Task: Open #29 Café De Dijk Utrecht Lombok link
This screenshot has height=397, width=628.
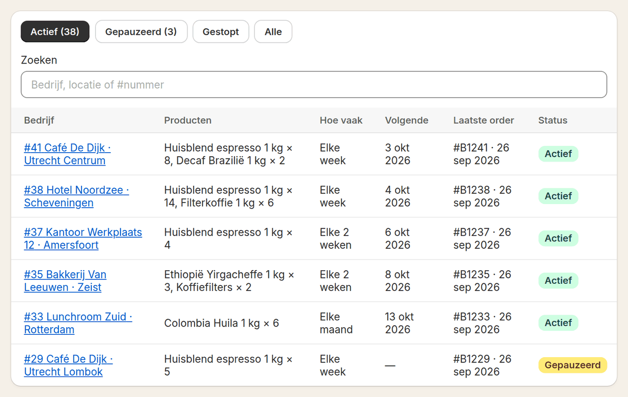Action: click(x=68, y=365)
